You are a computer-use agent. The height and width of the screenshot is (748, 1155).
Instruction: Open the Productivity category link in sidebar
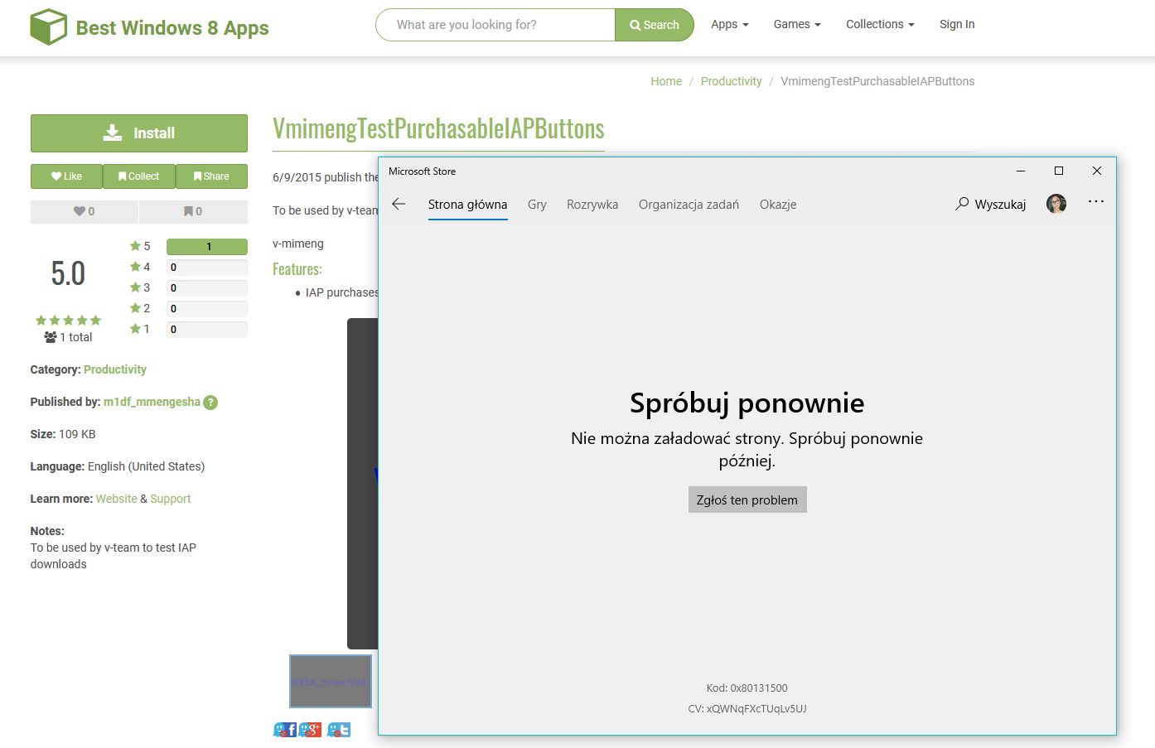coord(115,369)
